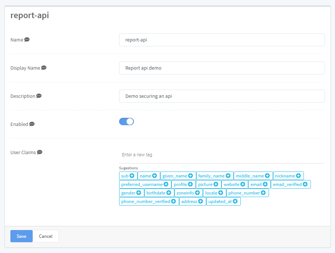Add the updated_at claim via its plus icon

(x=236, y=201)
